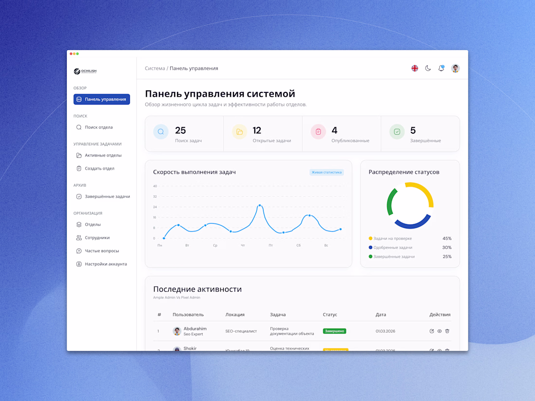The height and width of the screenshot is (401, 535).
Task: Click the edit icon in Abdurahim's row
Action: click(x=431, y=331)
